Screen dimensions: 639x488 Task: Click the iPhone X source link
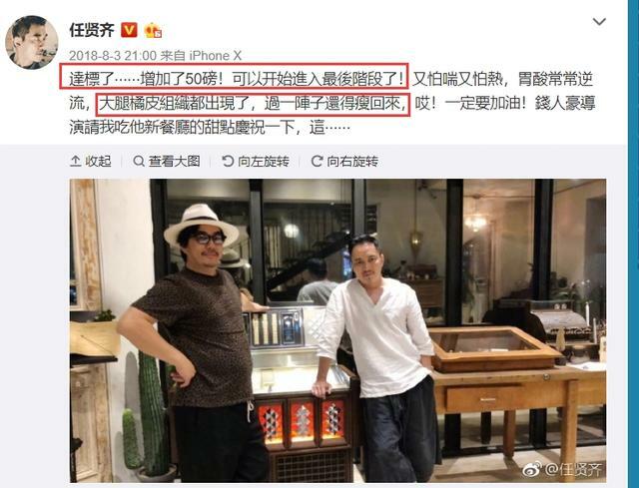coord(215,56)
